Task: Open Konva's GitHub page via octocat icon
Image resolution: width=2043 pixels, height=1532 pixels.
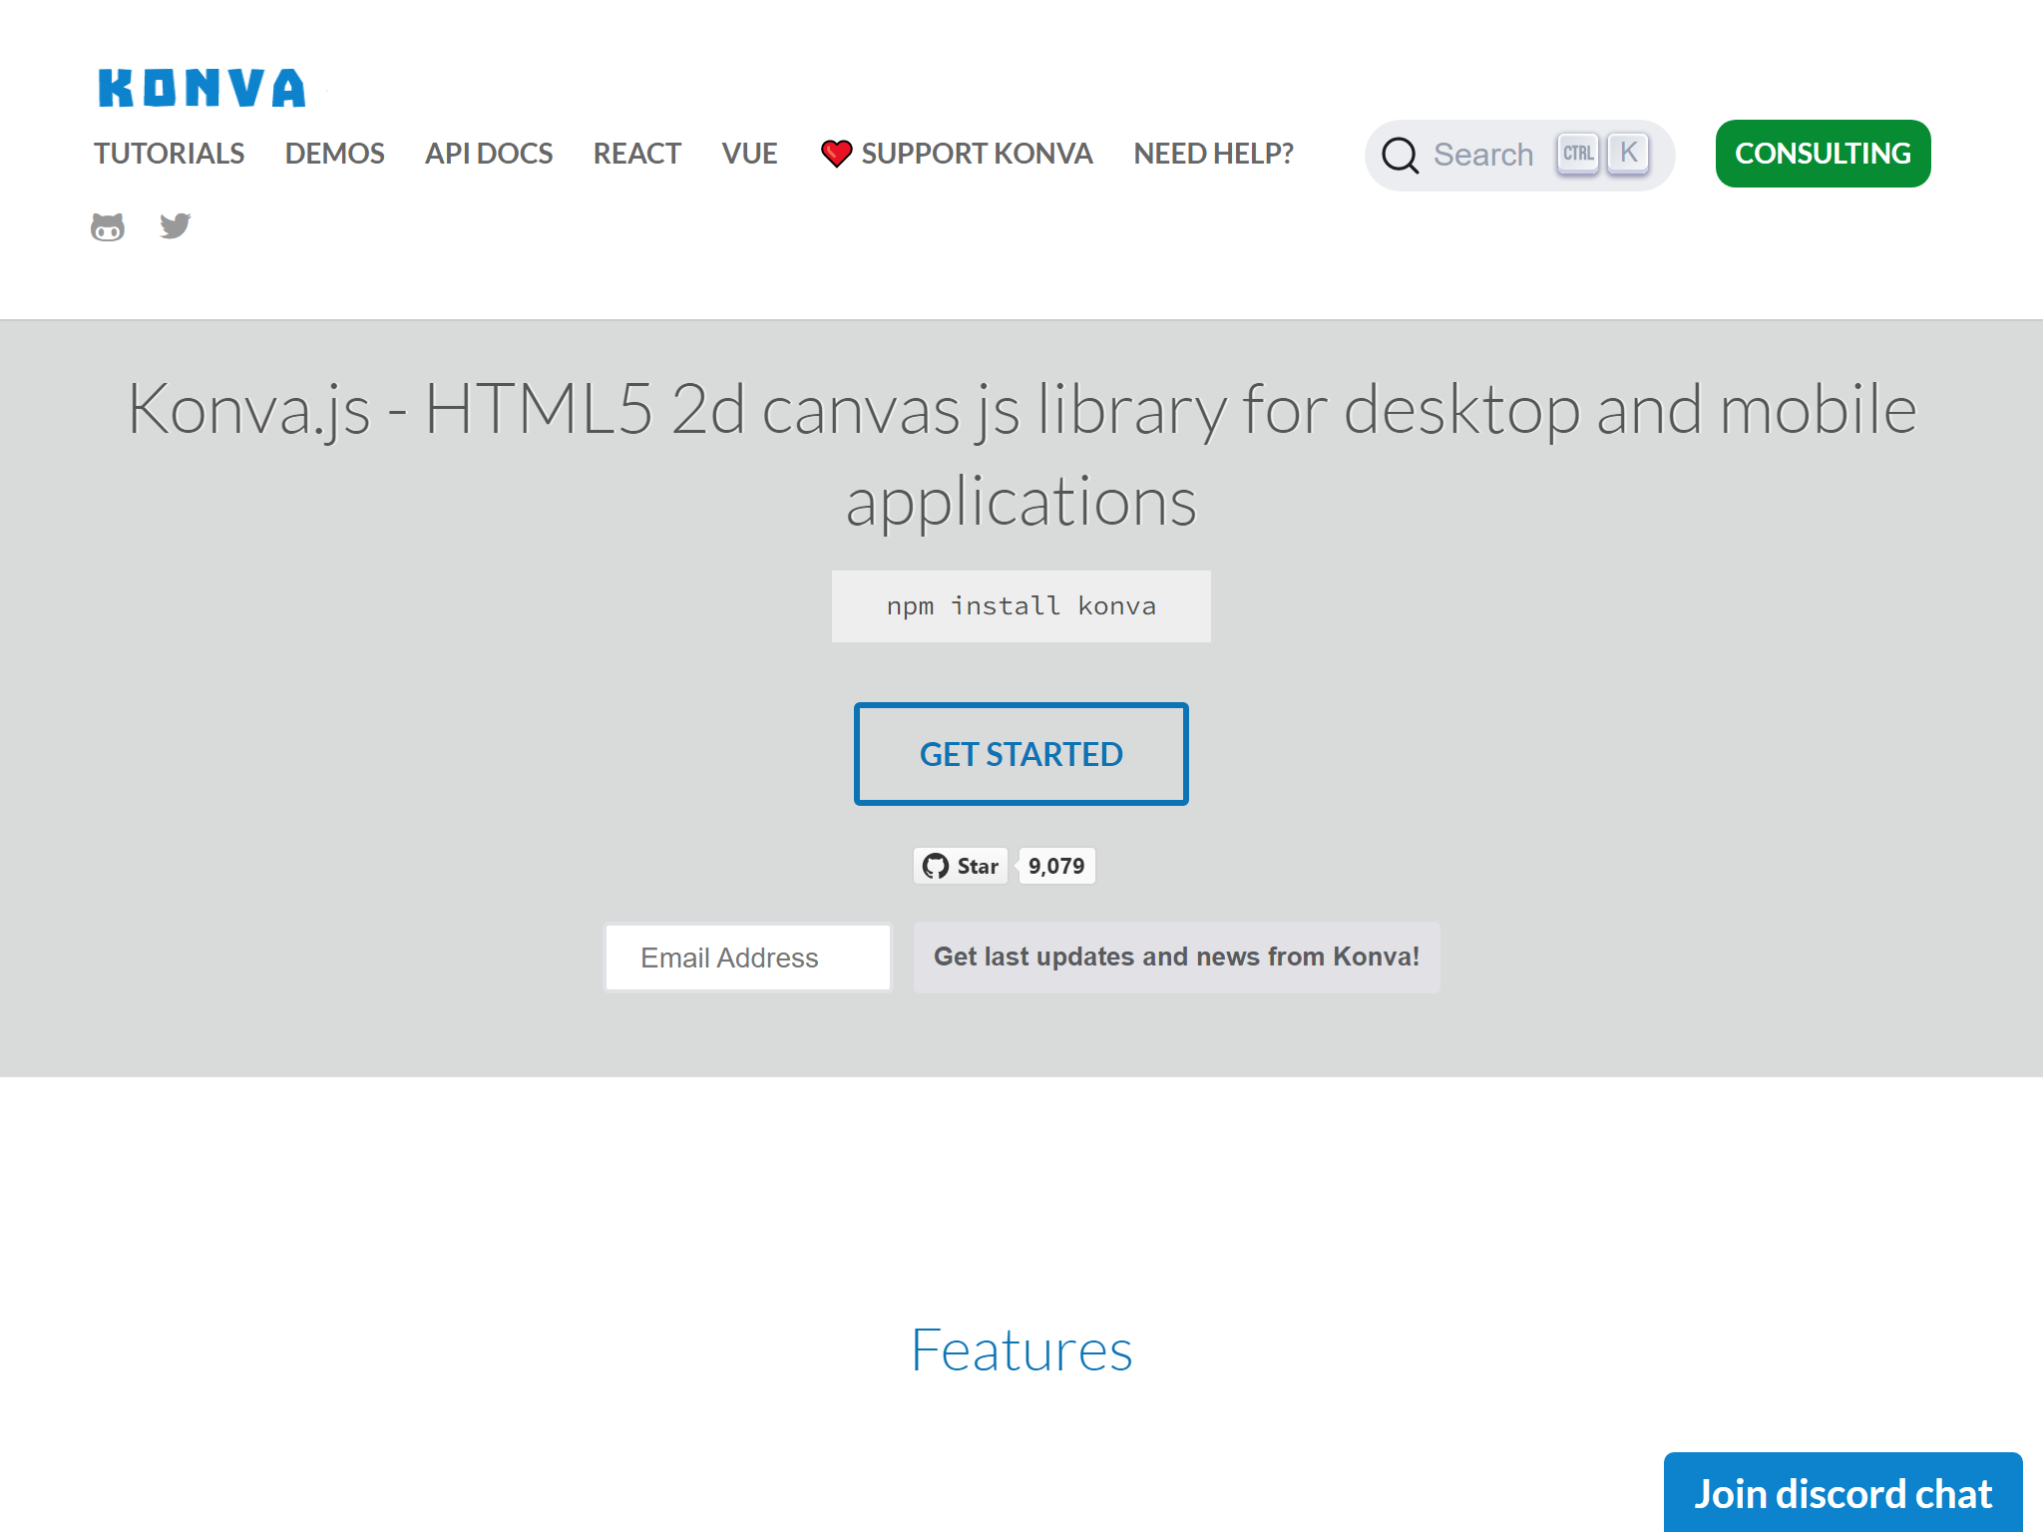Action: [109, 226]
